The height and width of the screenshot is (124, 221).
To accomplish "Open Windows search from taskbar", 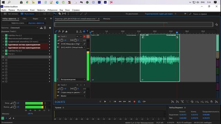I will [x=9, y=2].
